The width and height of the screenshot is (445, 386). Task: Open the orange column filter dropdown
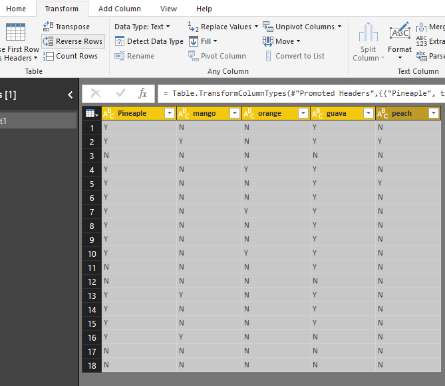pyautogui.click(x=303, y=113)
